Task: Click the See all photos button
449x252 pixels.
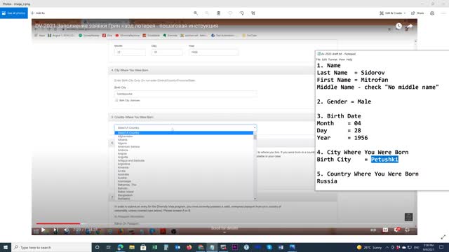Action: (x=14, y=13)
